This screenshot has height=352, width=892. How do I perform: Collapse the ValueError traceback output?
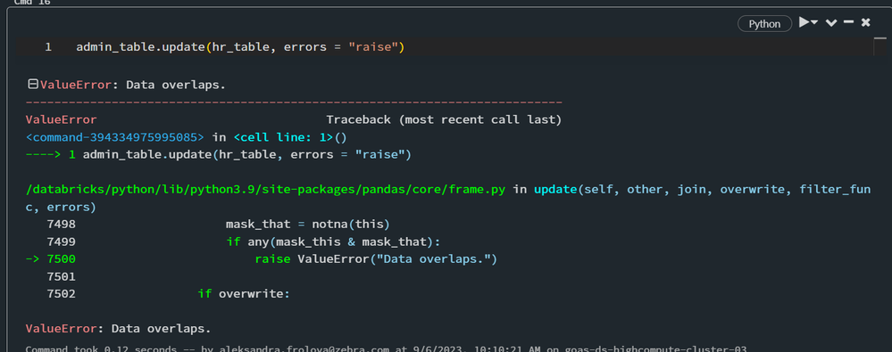pyautogui.click(x=33, y=85)
